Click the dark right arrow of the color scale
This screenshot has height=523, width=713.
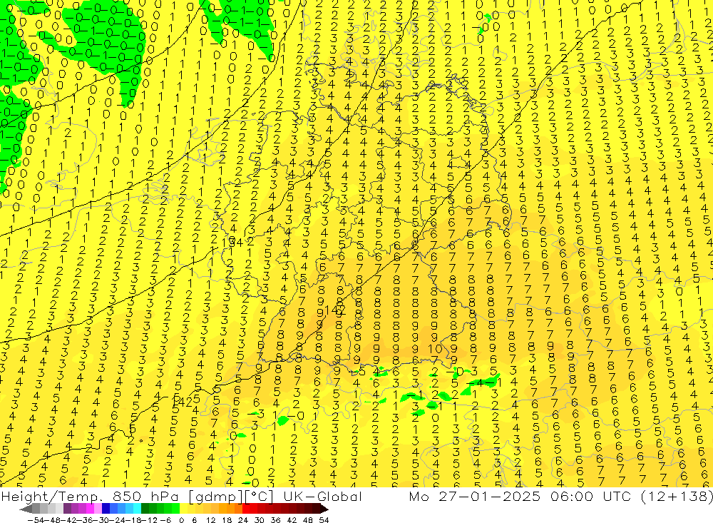coord(324,508)
